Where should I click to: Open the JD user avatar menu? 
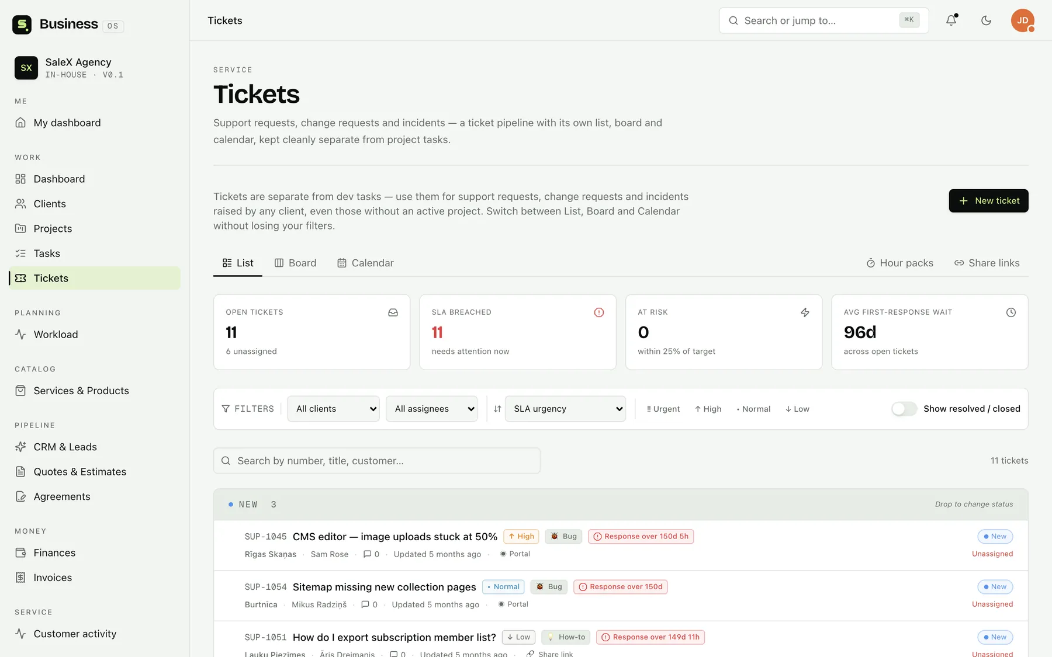[1023, 20]
